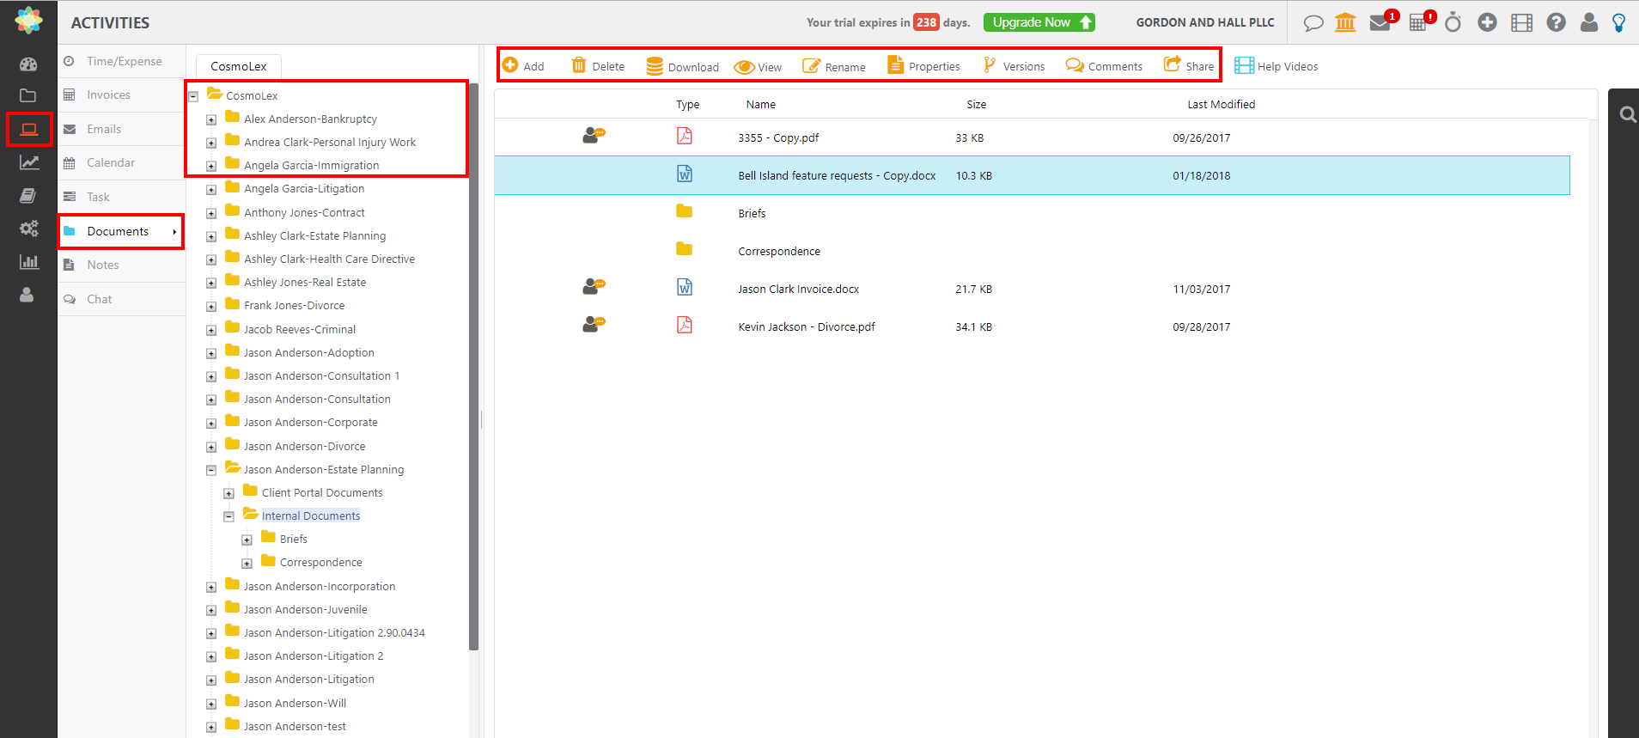Open the contacts person icon in sidebar

(27, 295)
